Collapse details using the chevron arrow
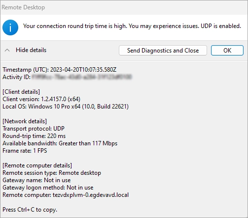248x218 pixels. point(7,50)
